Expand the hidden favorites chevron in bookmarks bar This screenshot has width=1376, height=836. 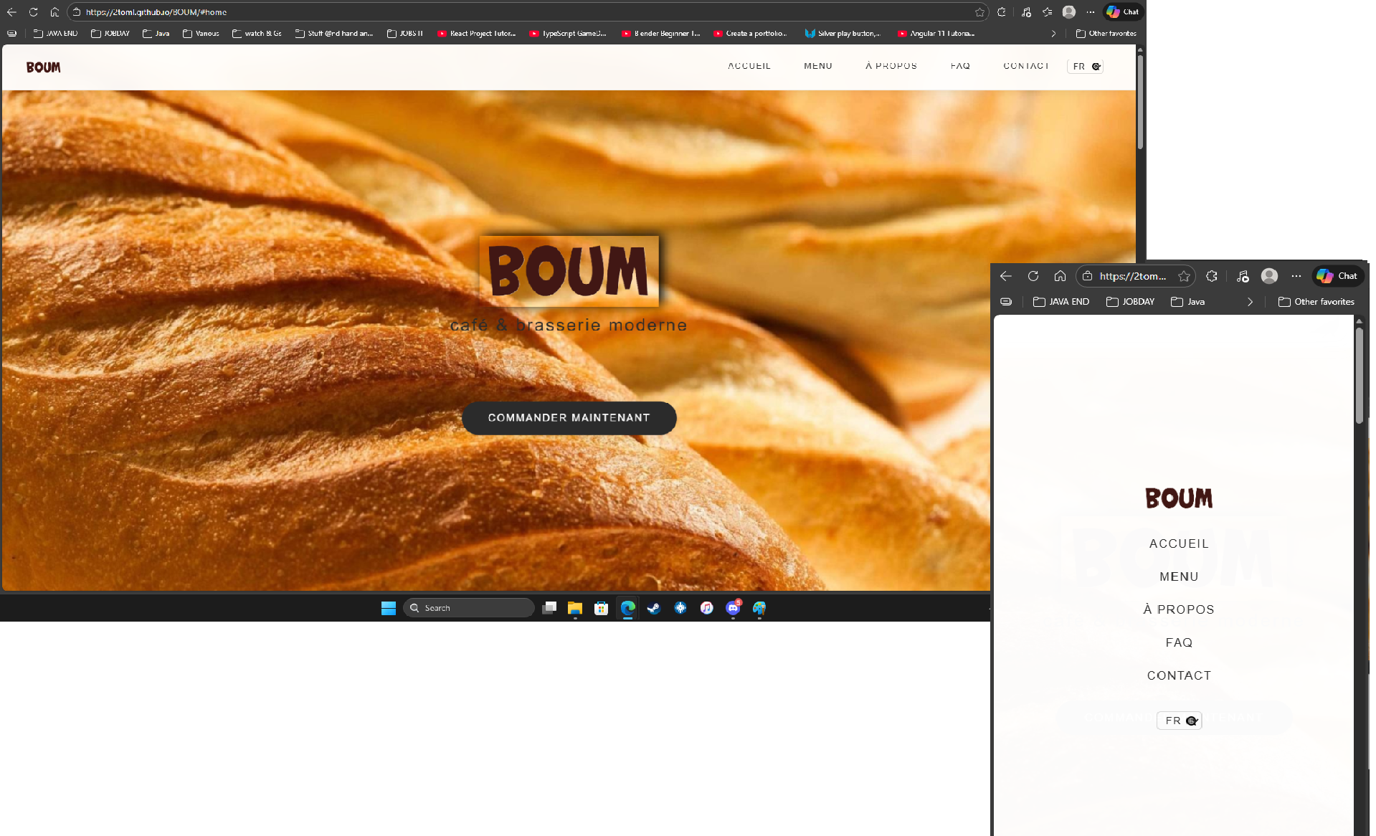[x=1054, y=33]
